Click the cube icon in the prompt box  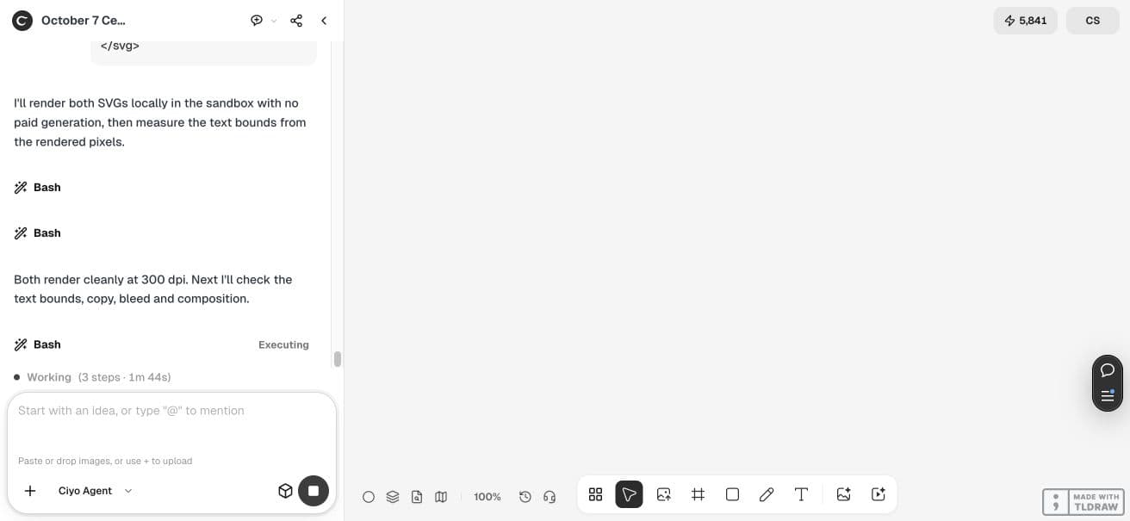pyautogui.click(x=285, y=491)
